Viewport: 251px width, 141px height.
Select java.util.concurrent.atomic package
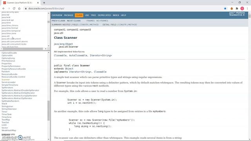pos(15,42)
